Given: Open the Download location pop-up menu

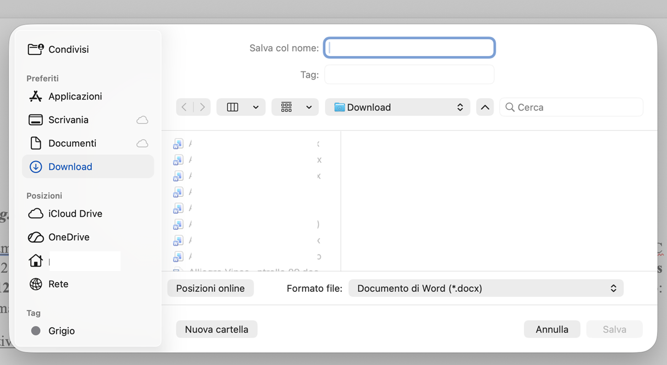Looking at the screenshot, I should pyautogui.click(x=397, y=107).
